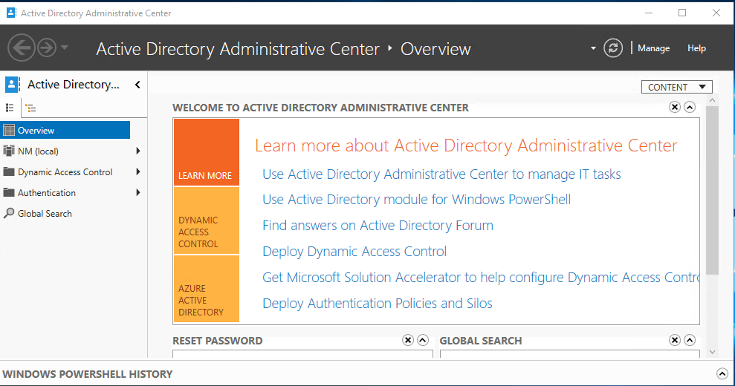Expand Dynamic Access Control submenu arrow
The width and height of the screenshot is (735, 386).
click(137, 171)
